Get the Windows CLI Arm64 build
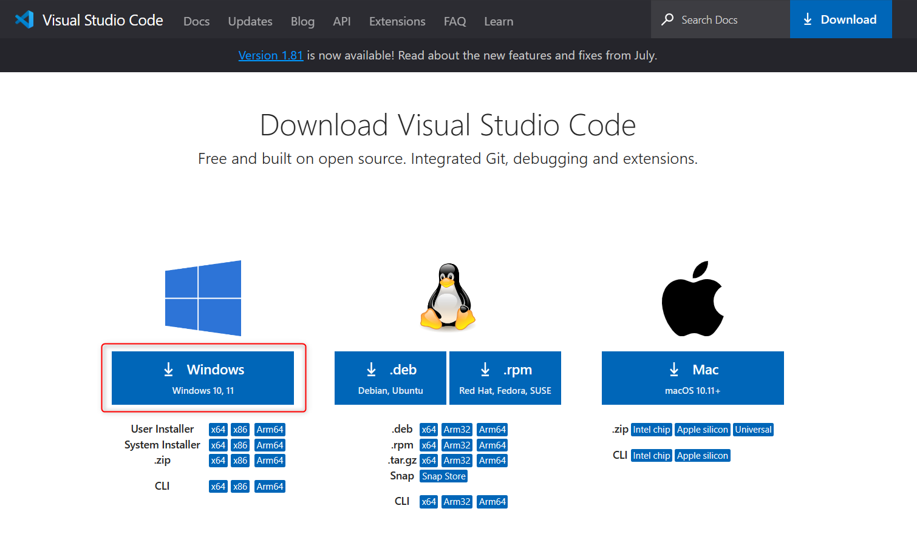This screenshot has width=917, height=551. [270, 487]
